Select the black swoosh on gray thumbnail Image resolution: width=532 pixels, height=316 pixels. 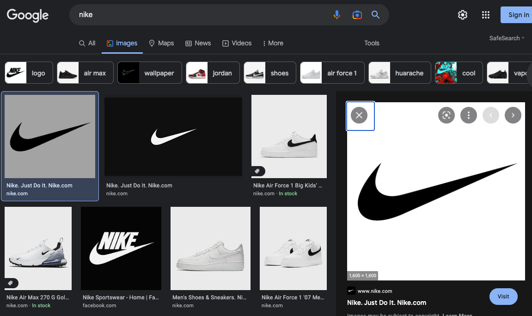point(50,136)
